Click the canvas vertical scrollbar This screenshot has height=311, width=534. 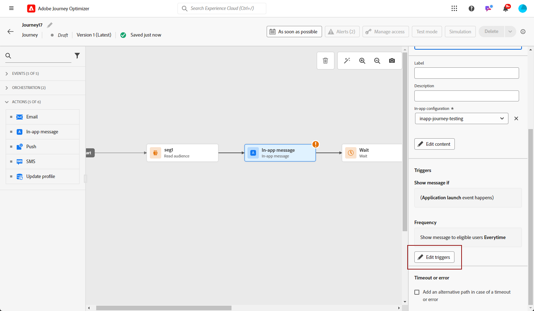pos(405,142)
